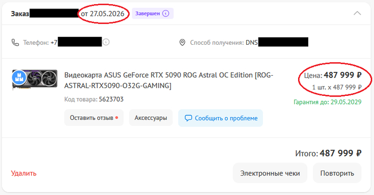
Task: Click the green Гарантия до 29.05.2029 text
Action: point(328,102)
